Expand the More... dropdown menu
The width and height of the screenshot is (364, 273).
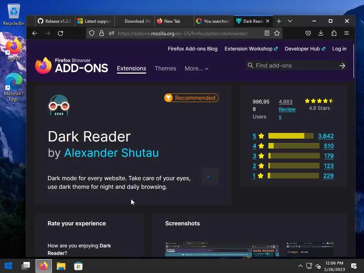pyautogui.click(x=197, y=69)
